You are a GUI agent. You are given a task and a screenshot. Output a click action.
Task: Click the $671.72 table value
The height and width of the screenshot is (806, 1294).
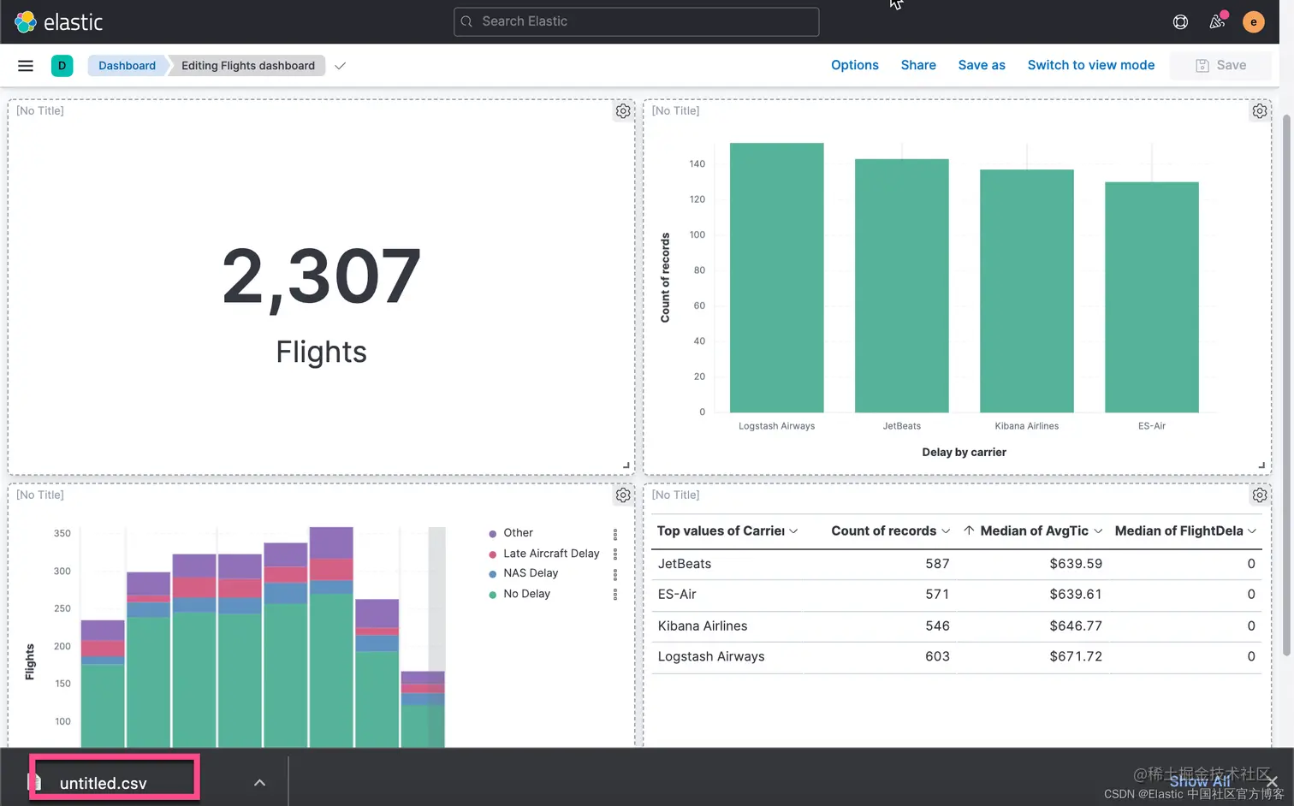pos(1076,657)
